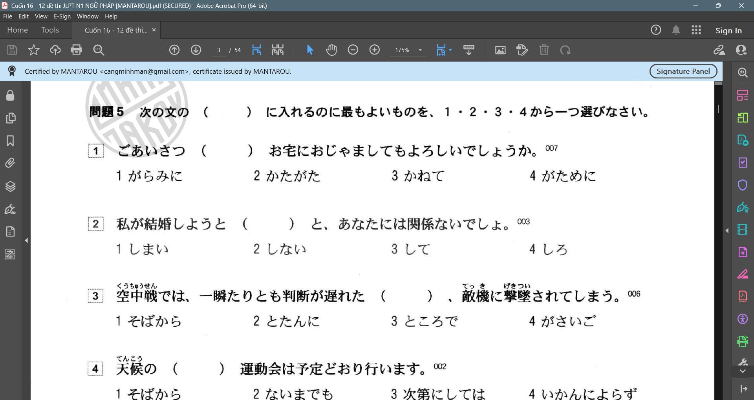Open Bookmarks panel in left sidebar

point(10,141)
